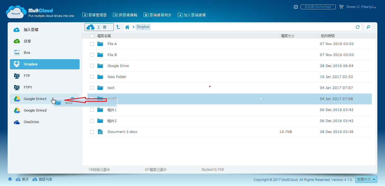Check the Document 2.docx checkbox

[92, 132]
